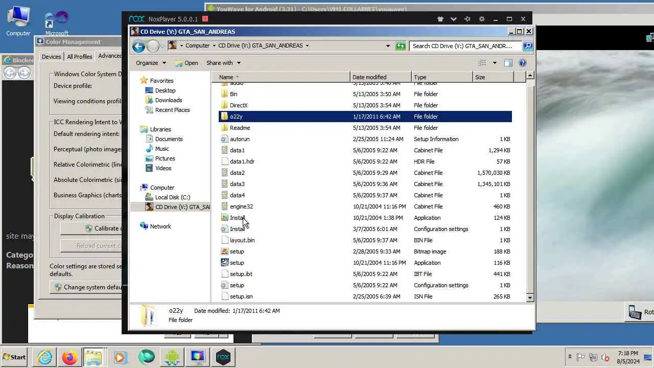Go back with the Explorer back arrow

pos(138,46)
